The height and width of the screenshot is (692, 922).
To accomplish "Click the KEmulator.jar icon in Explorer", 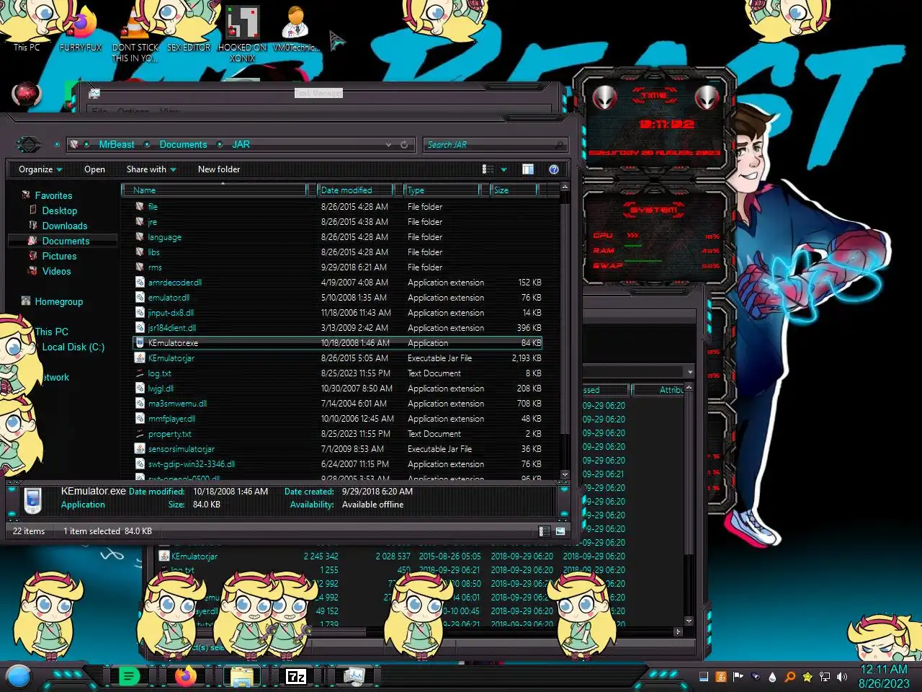I will [x=140, y=358].
